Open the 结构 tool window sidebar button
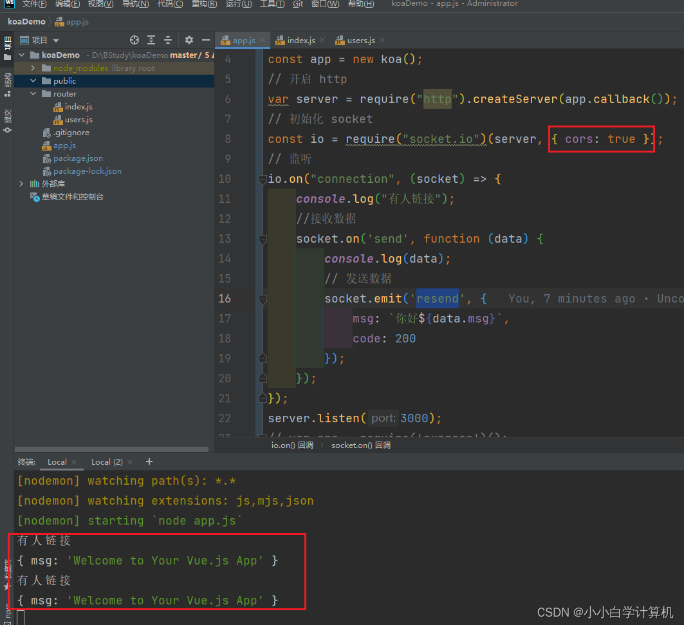 click(x=7, y=85)
